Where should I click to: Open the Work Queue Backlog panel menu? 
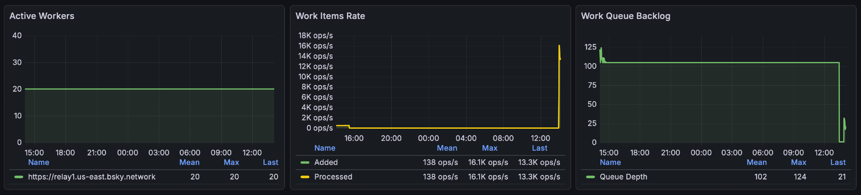[626, 16]
